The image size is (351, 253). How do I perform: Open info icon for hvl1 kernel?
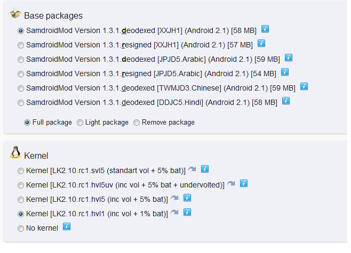(187, 212)
